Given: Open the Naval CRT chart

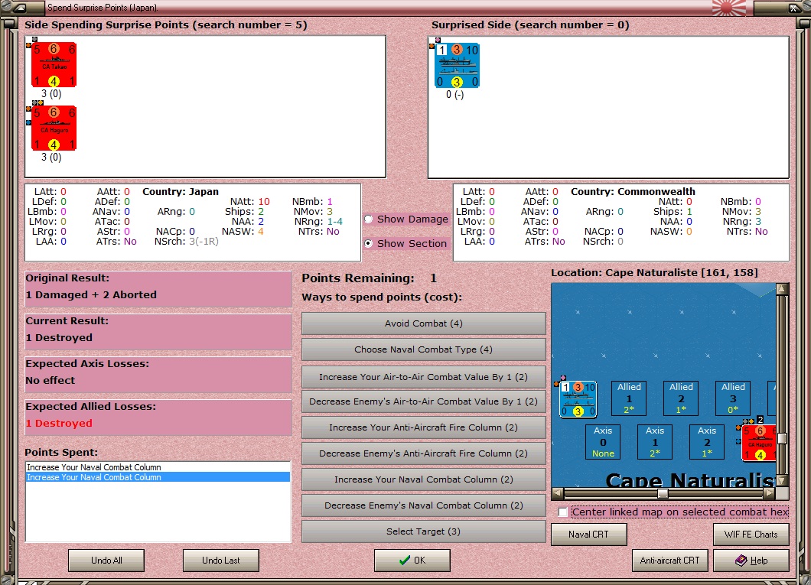Looking at the screenshot, I should click(x=588, y=535).
